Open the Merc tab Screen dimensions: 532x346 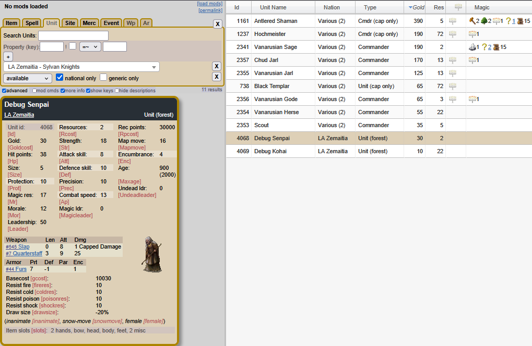click(x=89, y=23)
